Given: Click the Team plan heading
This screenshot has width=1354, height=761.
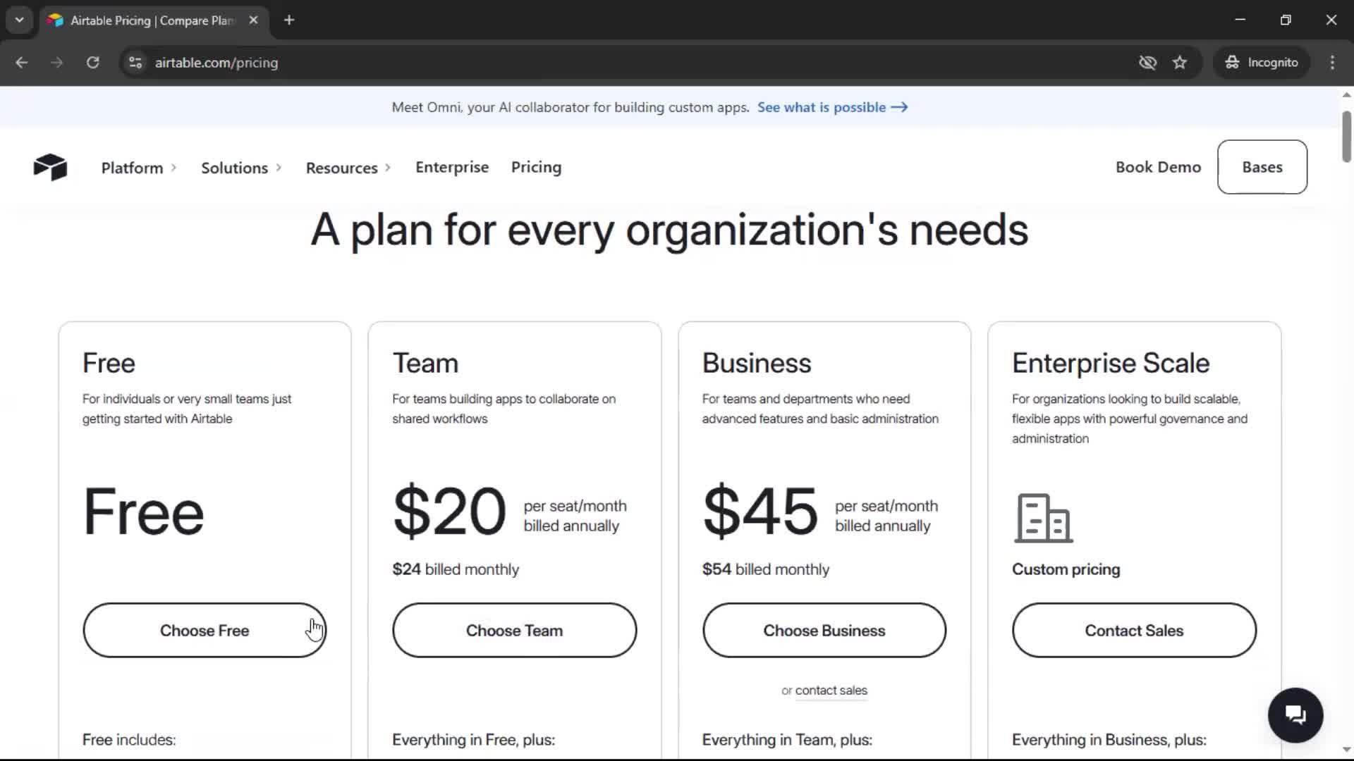Looking at the screenshot, I should tap(425, 363).
